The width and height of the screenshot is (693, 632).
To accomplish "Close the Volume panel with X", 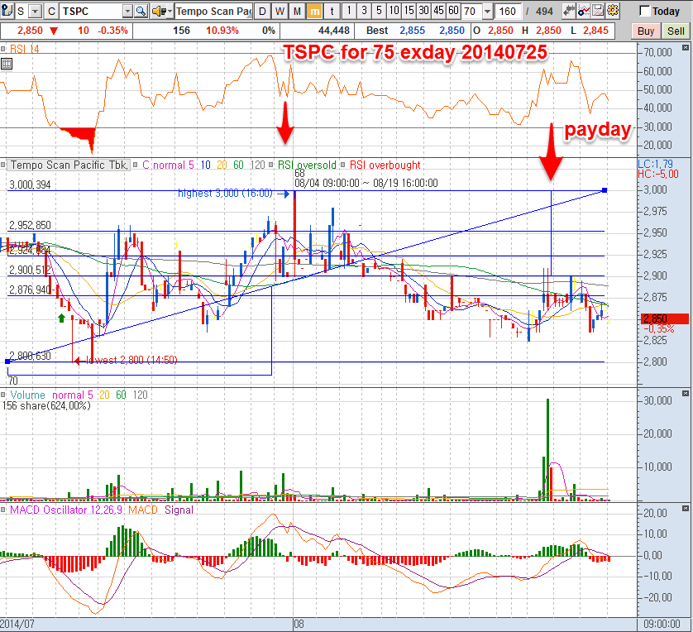I will (x=686, y=393).
